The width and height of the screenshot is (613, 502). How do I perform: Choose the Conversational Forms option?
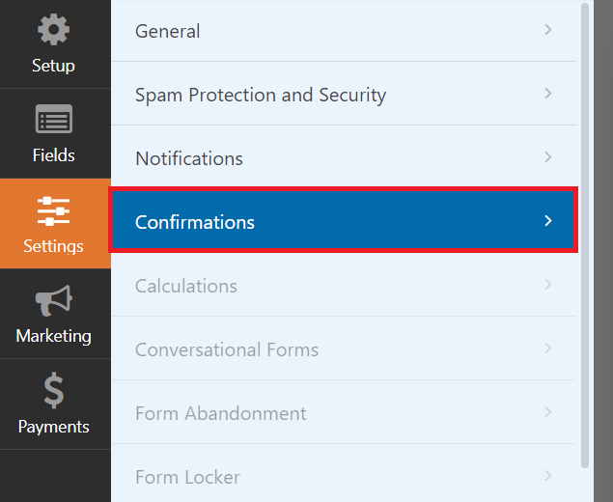(227, 349)
